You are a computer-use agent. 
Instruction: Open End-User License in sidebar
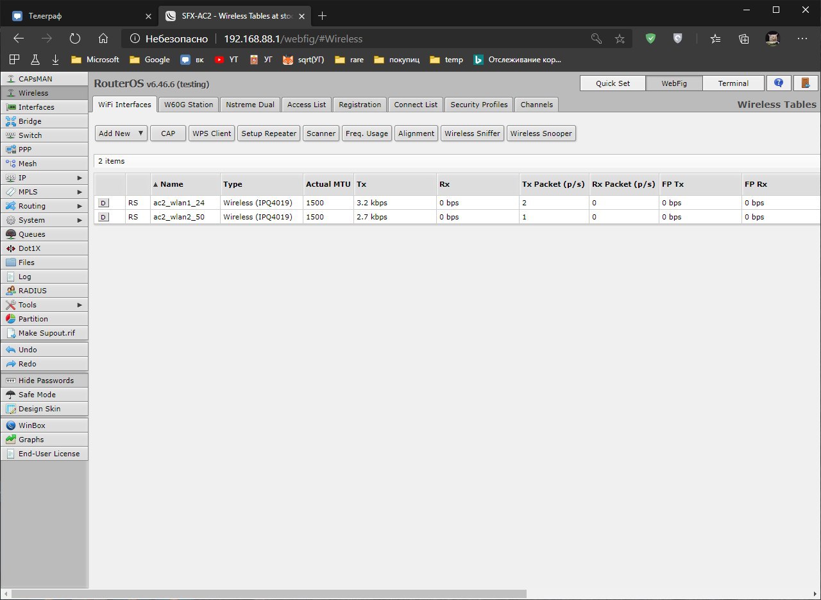[44, 454]
